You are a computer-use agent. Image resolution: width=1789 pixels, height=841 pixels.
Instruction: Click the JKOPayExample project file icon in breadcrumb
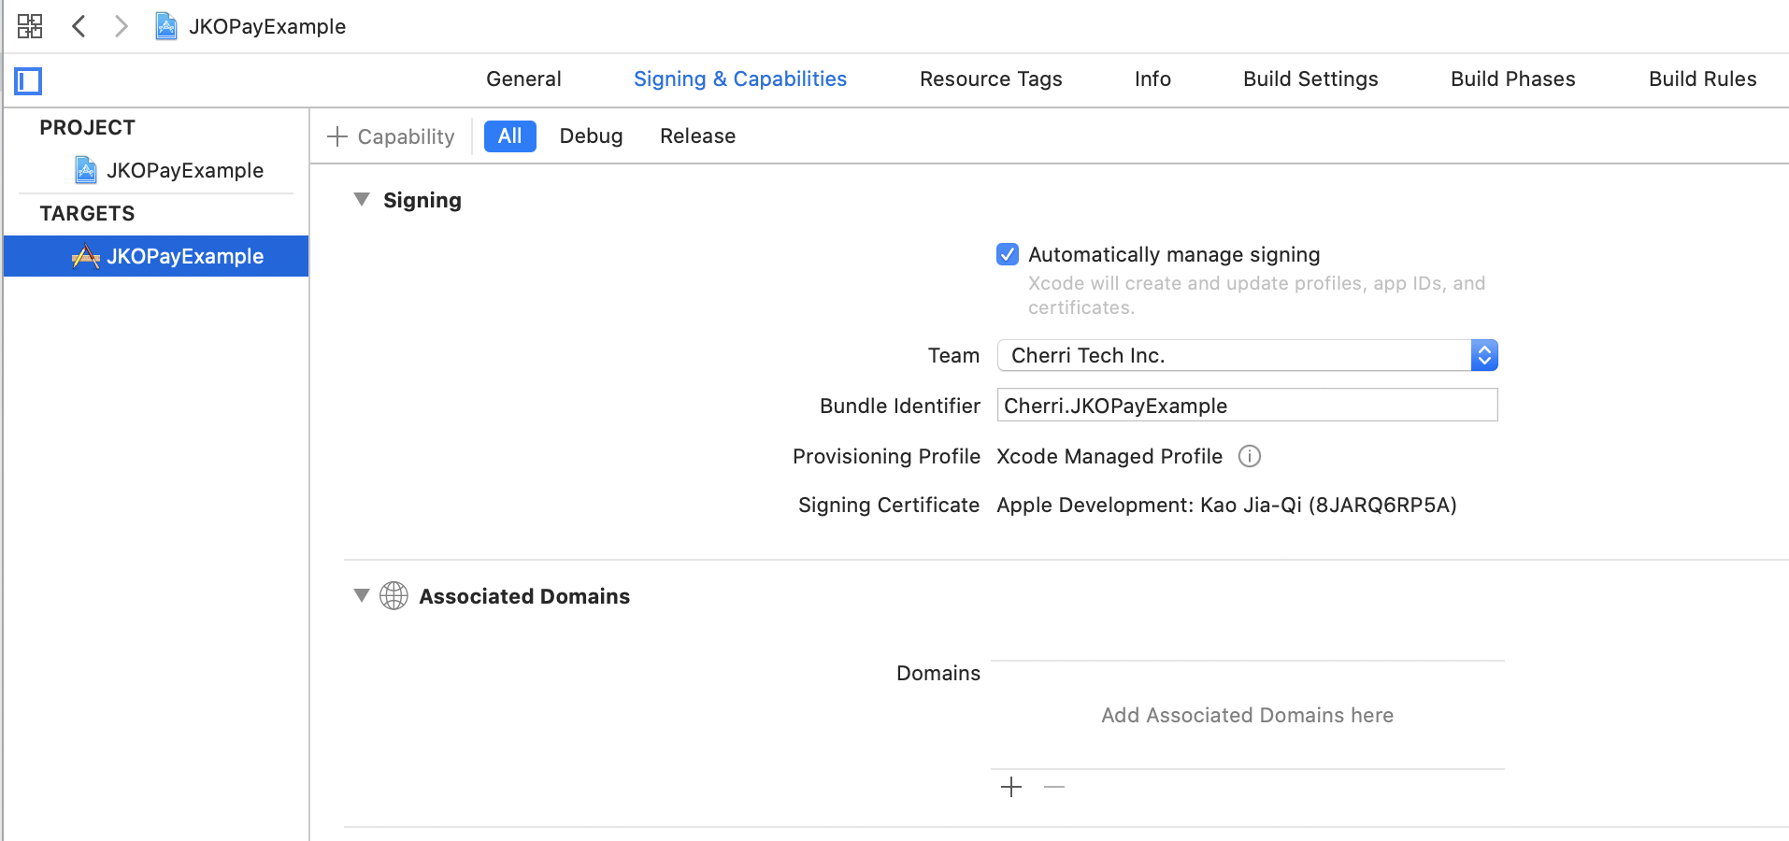pos(166,26)
